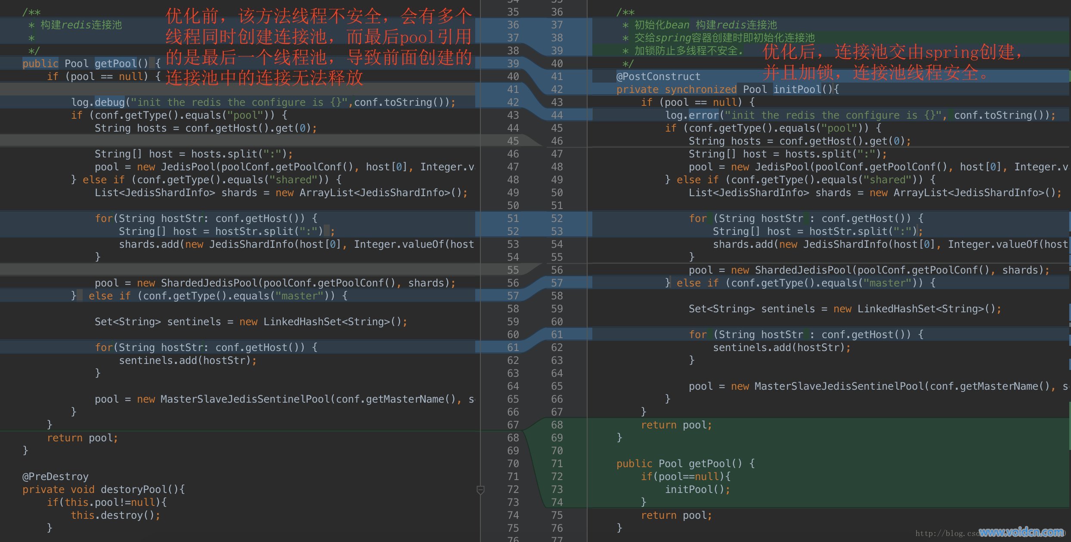Image resolution: width=1071 pixels, height=542 pixels.
Task: Click 'List<JedisShardInfo> shards' line in right pane
Action: (875, 193)
